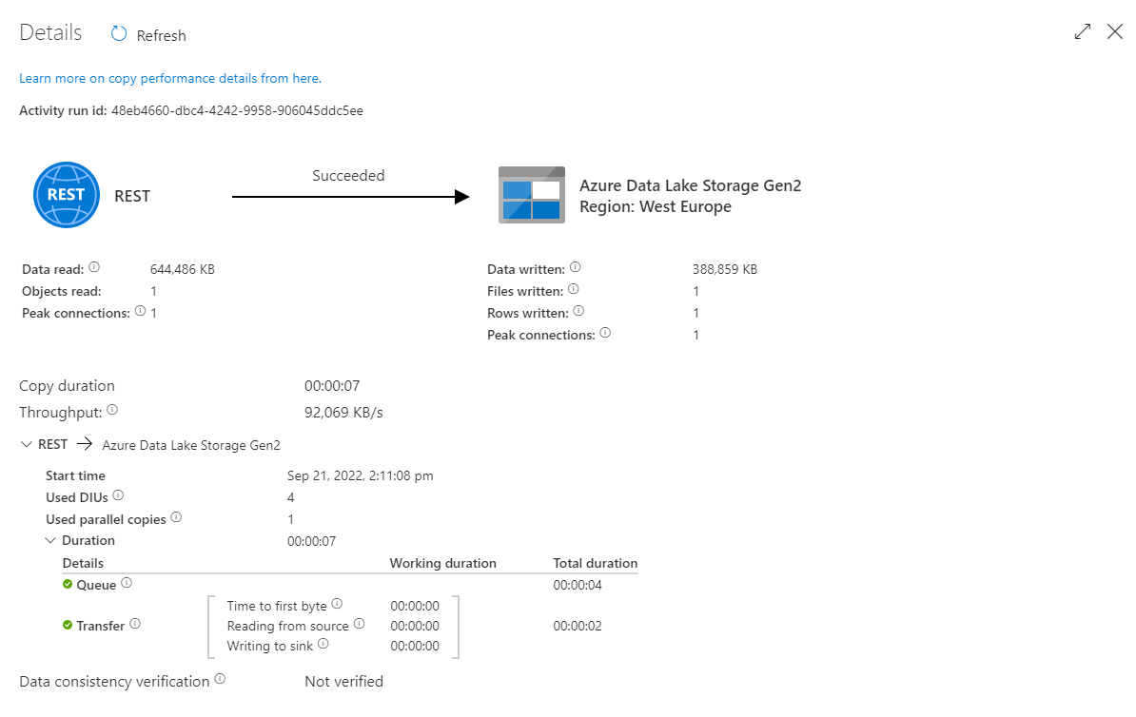Click info icon next to source Peak connections
Image resolution: width=1136 pixels, height=717 pixels.
point(141,312)
